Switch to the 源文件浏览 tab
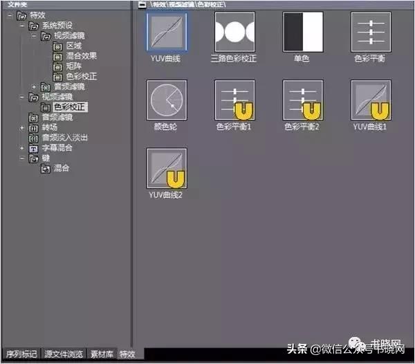Screen dimensions: 415x364 (64, 354)
